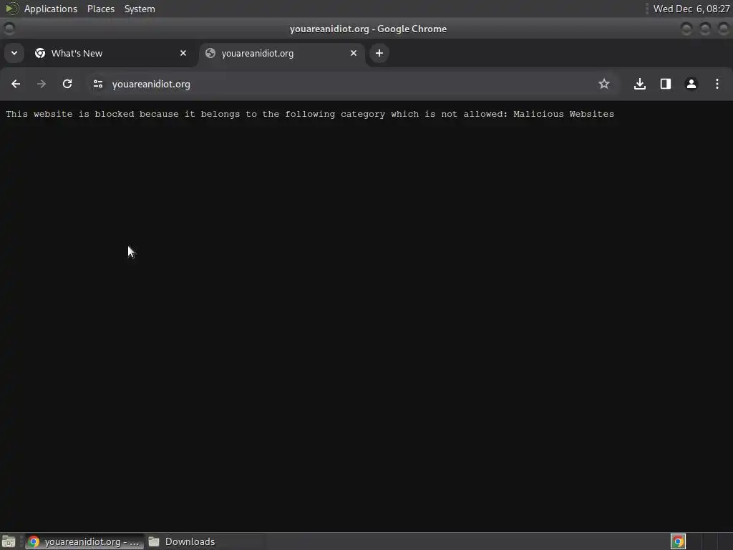733x550 pixels.
Task: Open Chrome's three-dot menu
Action: 717,85
